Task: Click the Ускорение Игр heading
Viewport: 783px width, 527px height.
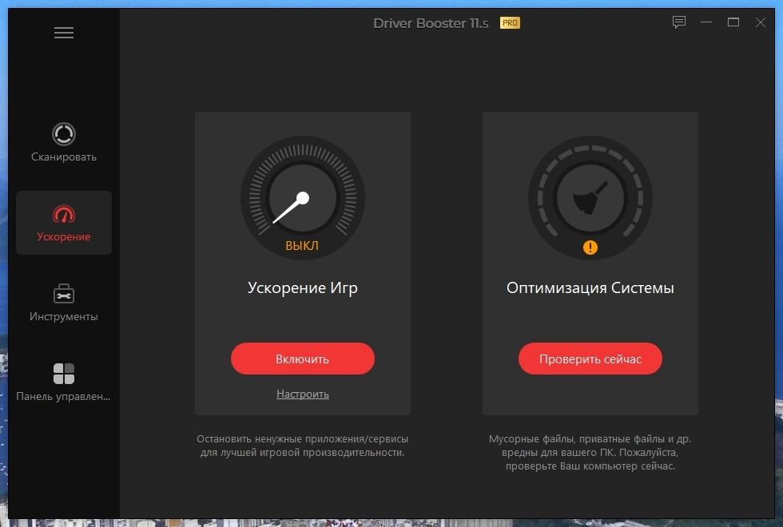Action: (303, 288)
